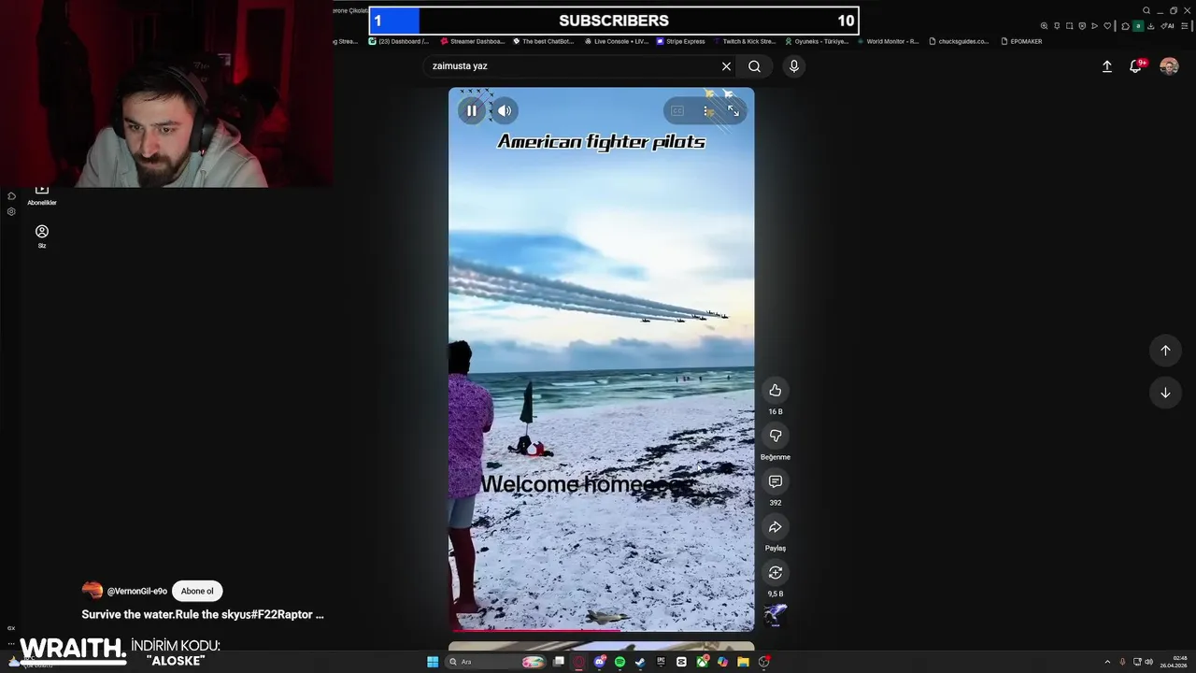
Task: Start voice search with the microphone
Action: [x=793, y=66]
